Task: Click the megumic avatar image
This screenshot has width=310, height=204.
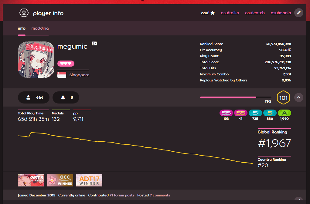Action: [36, 60]
